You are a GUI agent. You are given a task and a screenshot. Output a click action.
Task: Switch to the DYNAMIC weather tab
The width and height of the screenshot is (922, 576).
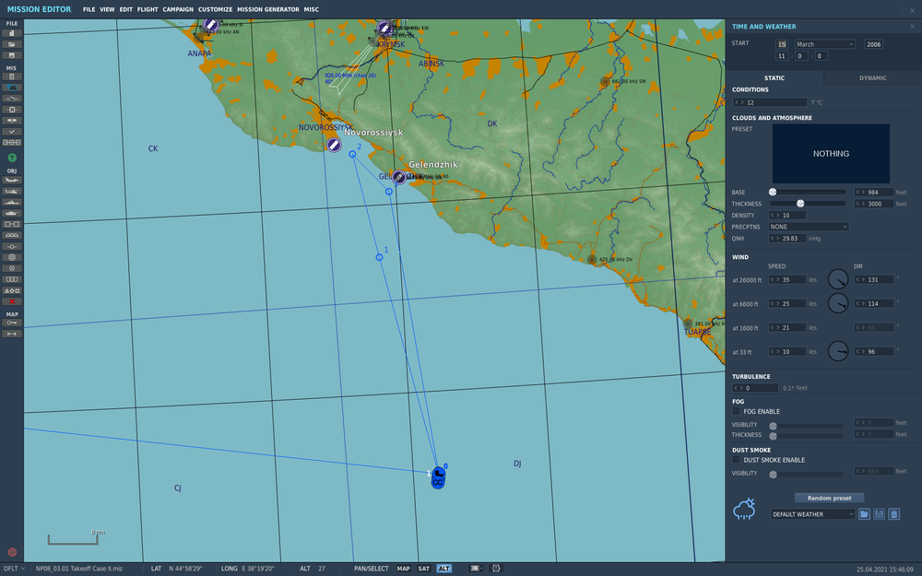pos(872,77)
